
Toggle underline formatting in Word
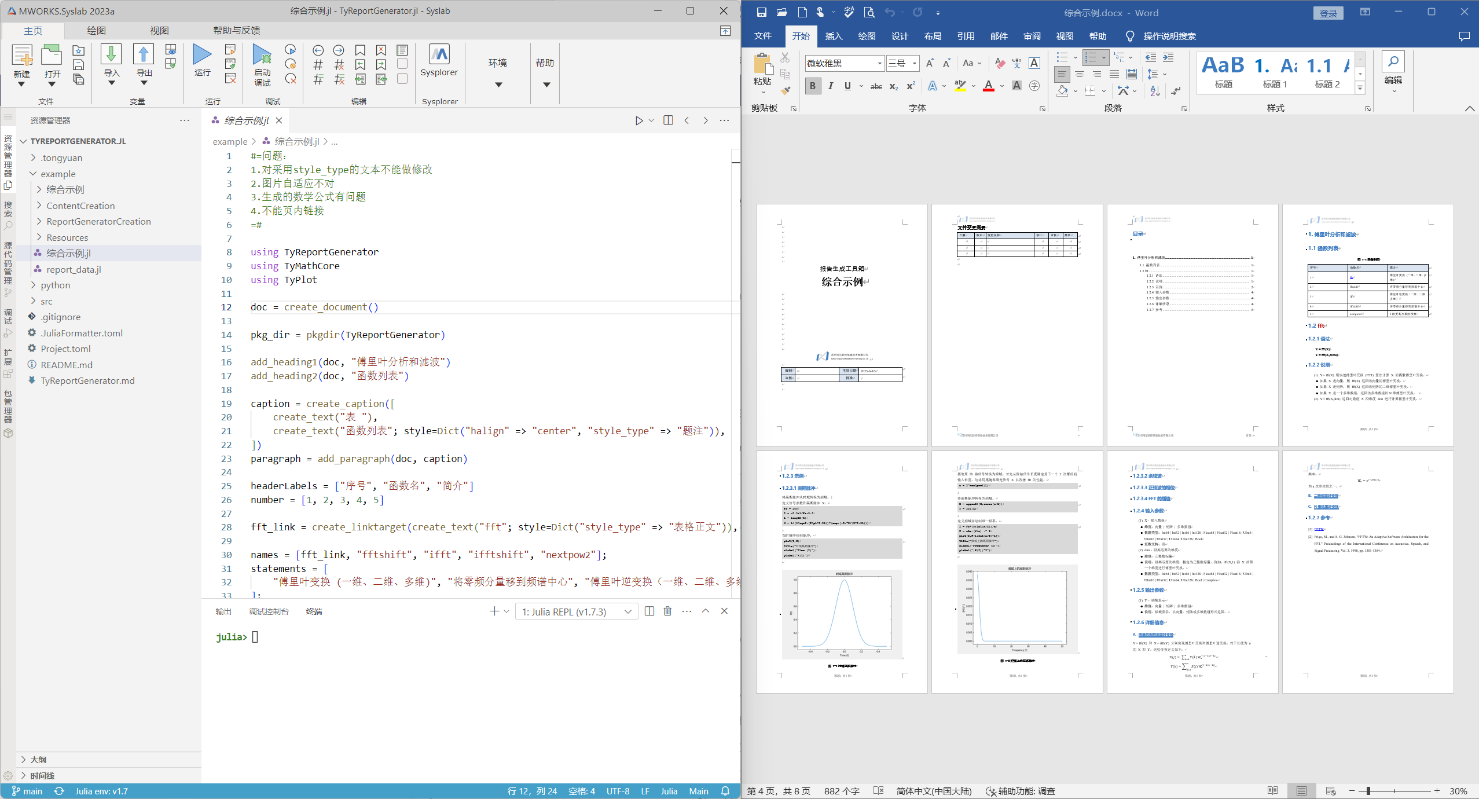coord(847,86)
